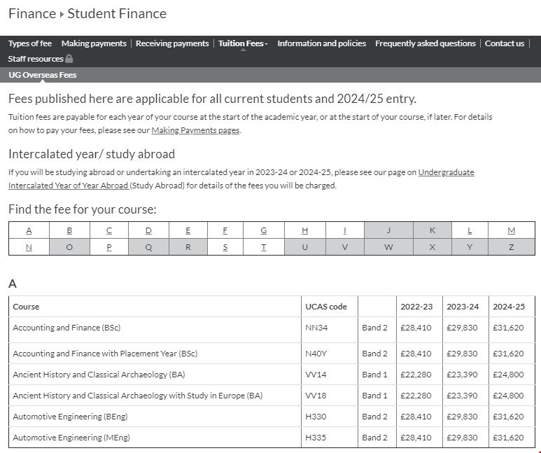Open Information and policies menu
Screen dimensions: 541x453
tap(321, 43)
